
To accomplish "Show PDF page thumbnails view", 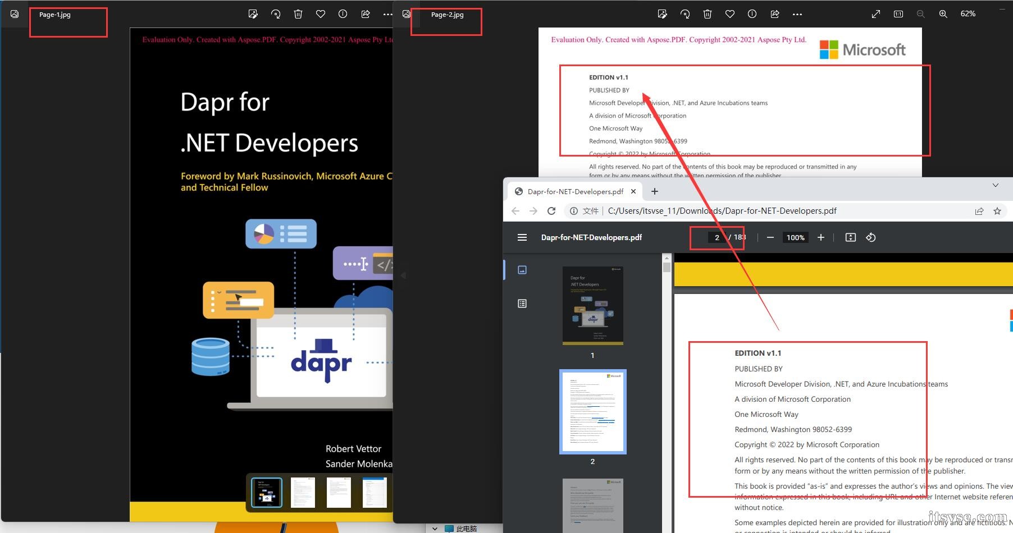I will click(522, 270).
